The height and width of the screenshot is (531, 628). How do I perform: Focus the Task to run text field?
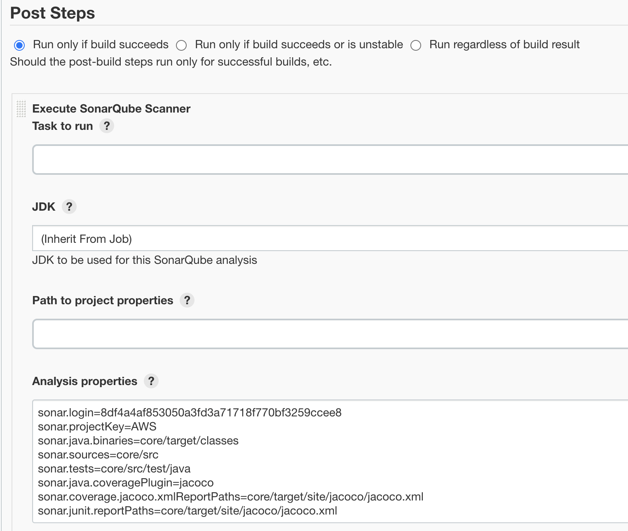pyautogui.click(x=330, y=160)
